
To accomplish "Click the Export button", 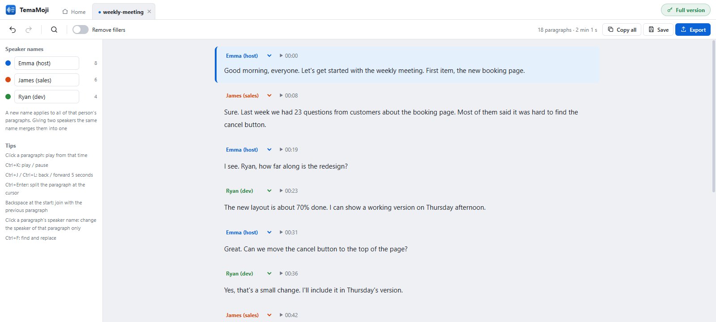I will click(x=693, y=30).
